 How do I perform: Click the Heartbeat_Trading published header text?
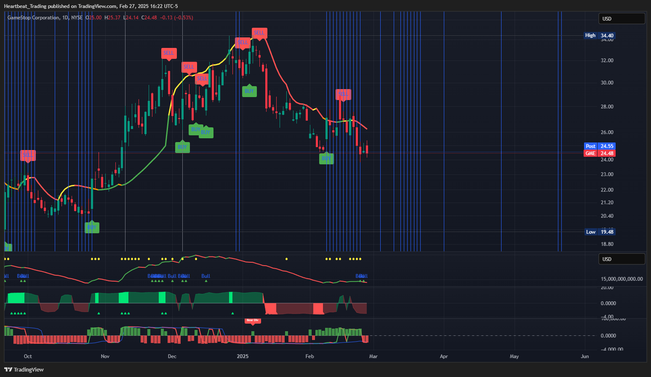point(91,6)
